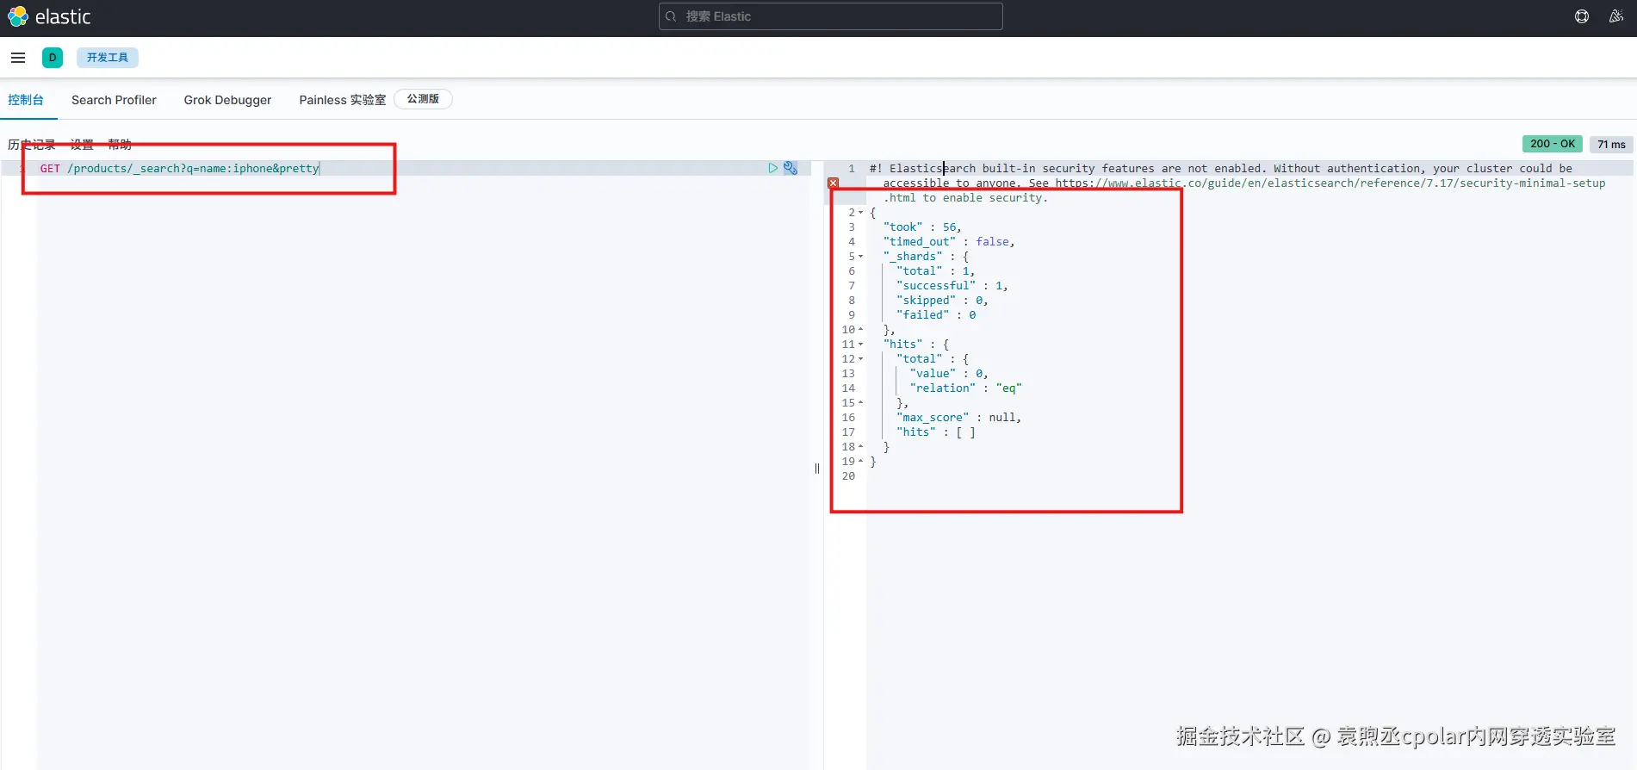Click the search magnifier icon
Image resolution: width=1637 pixels, height=770 pixels.
(672, 16)
